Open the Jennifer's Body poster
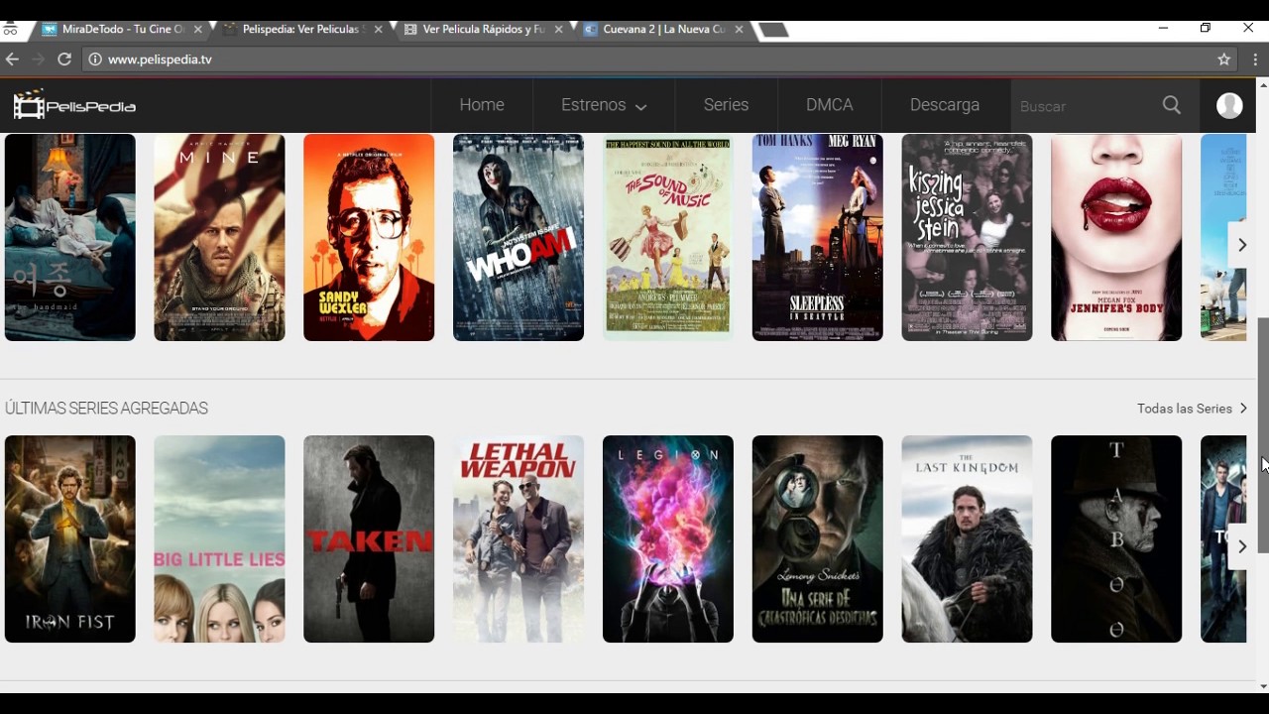The image size is (1269, 714). tap(1116, 237)
